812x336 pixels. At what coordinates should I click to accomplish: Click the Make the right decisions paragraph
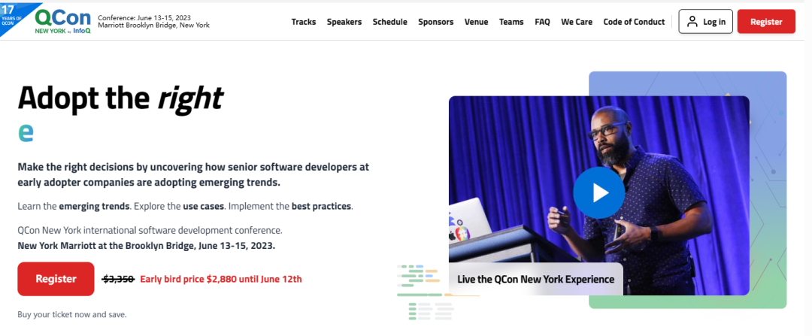(193, 175)
